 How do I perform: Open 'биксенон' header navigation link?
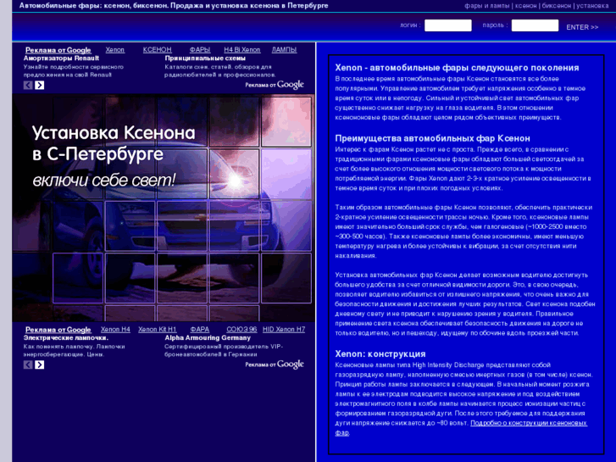coord(557,6)
